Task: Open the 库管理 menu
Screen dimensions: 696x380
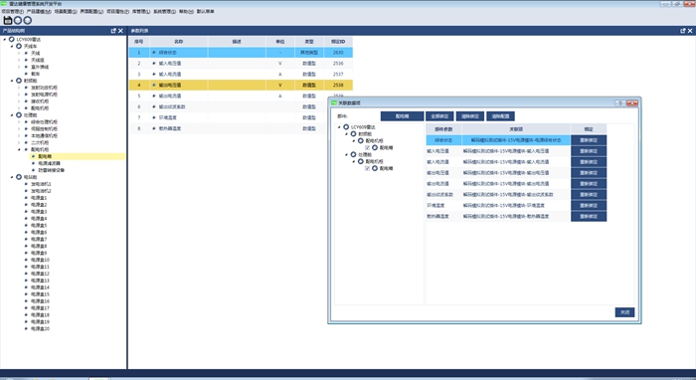Action: coord(141,12)
